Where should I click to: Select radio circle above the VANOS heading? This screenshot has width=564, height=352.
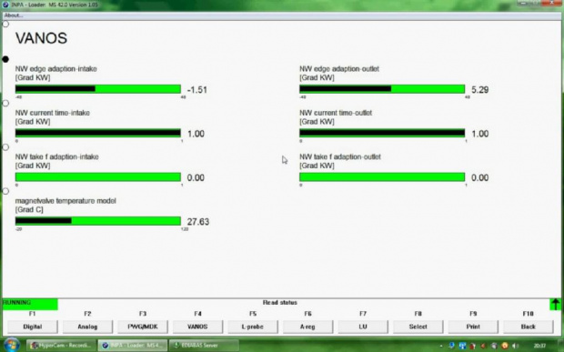(5, 24)
